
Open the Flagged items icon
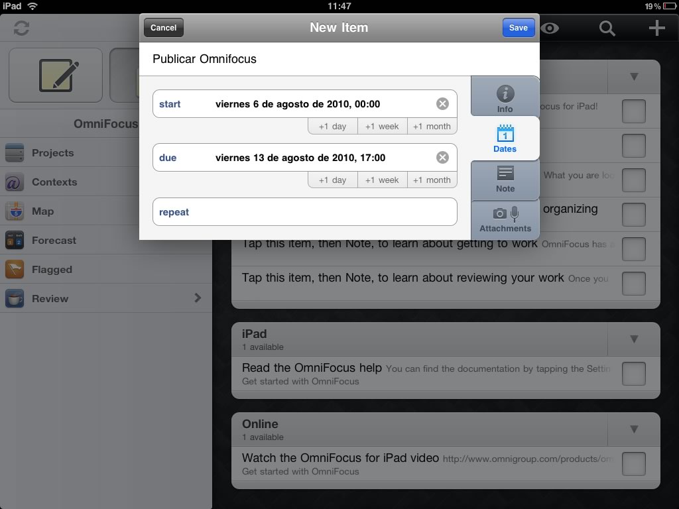coord(15,270)
